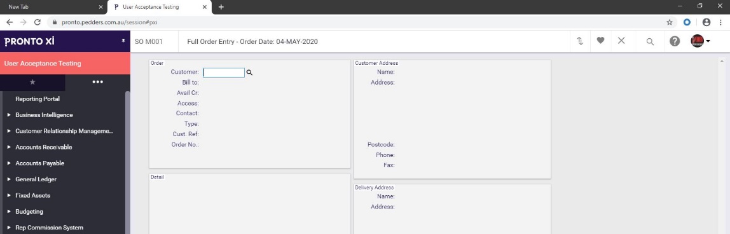Open the Reporting Portal item
730x234 pixels.
point(38,99)
